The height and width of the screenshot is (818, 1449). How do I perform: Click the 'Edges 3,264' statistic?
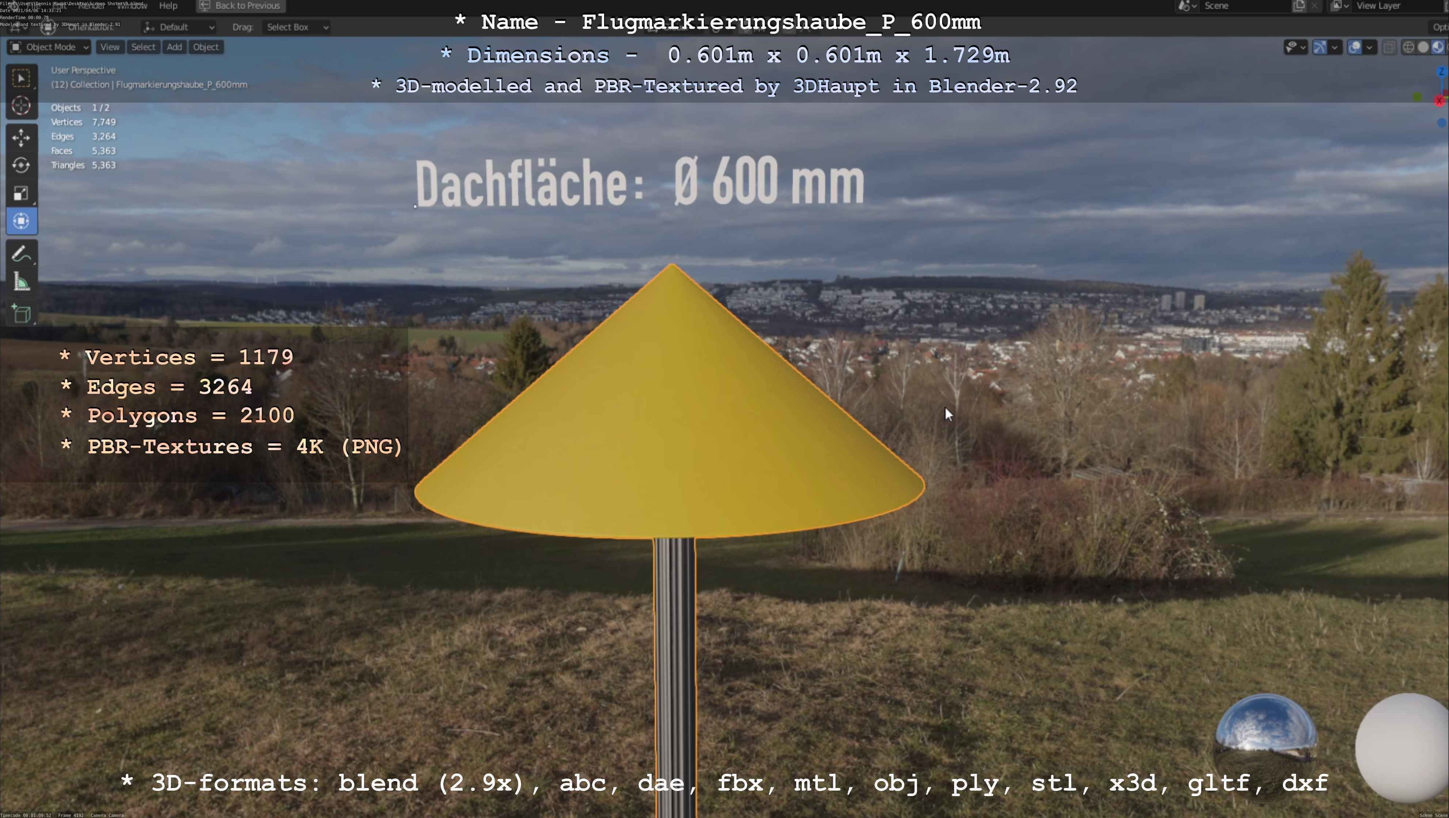(83, 137)
